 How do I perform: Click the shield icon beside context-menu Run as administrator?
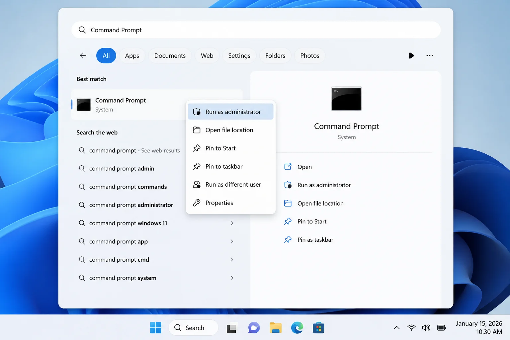197,112
